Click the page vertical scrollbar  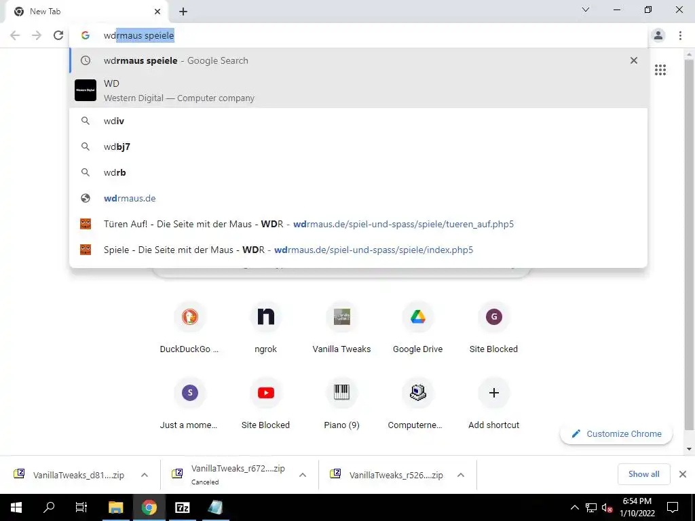689,244
